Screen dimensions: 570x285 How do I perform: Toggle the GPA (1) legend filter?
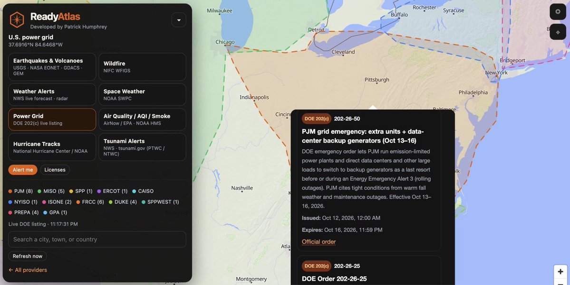click(55, 212)
